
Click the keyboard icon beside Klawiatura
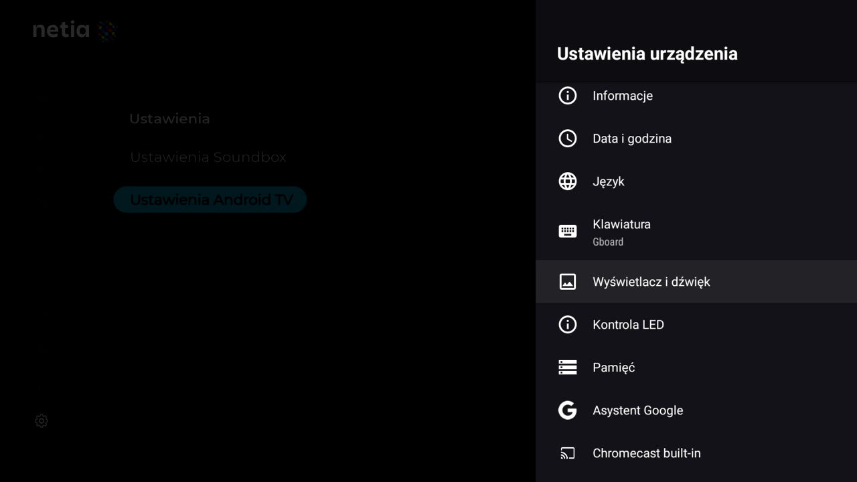coord(568,232)
